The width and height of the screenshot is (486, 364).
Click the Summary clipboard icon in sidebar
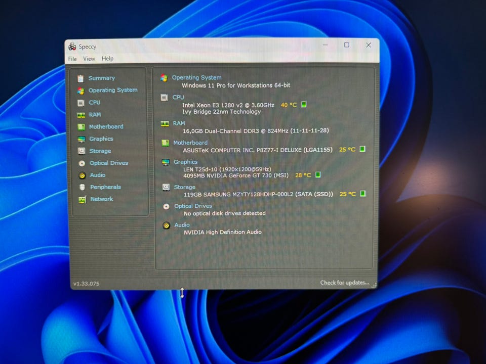[x=80, y=79]
